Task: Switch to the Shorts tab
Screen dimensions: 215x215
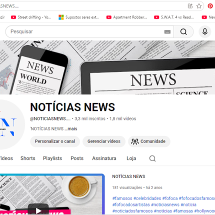Action: [28, 158]
